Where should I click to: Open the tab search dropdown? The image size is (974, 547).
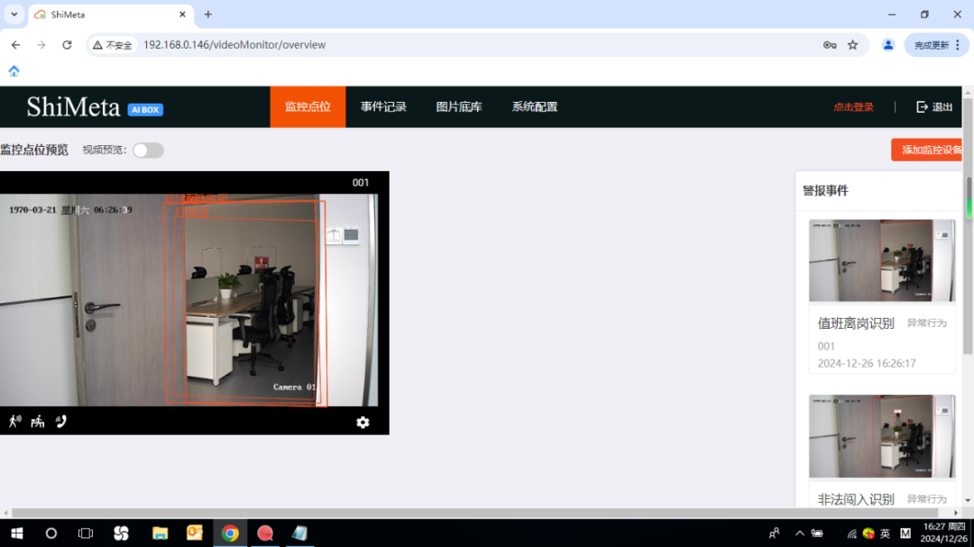tap(14, 14)
